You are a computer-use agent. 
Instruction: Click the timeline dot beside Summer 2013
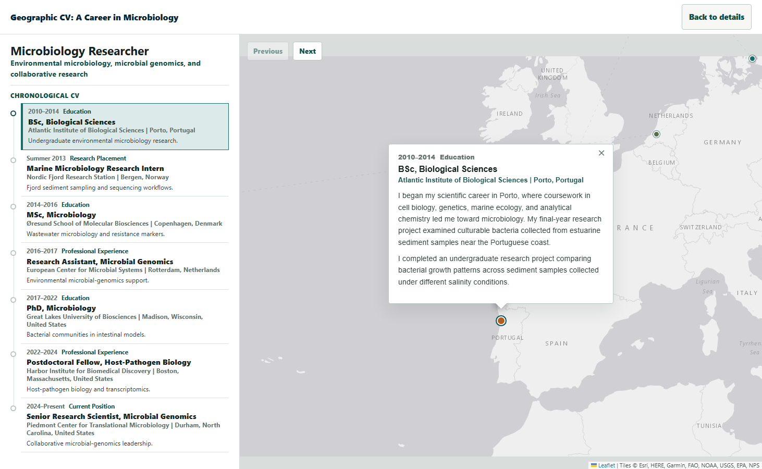coord(13,160)
